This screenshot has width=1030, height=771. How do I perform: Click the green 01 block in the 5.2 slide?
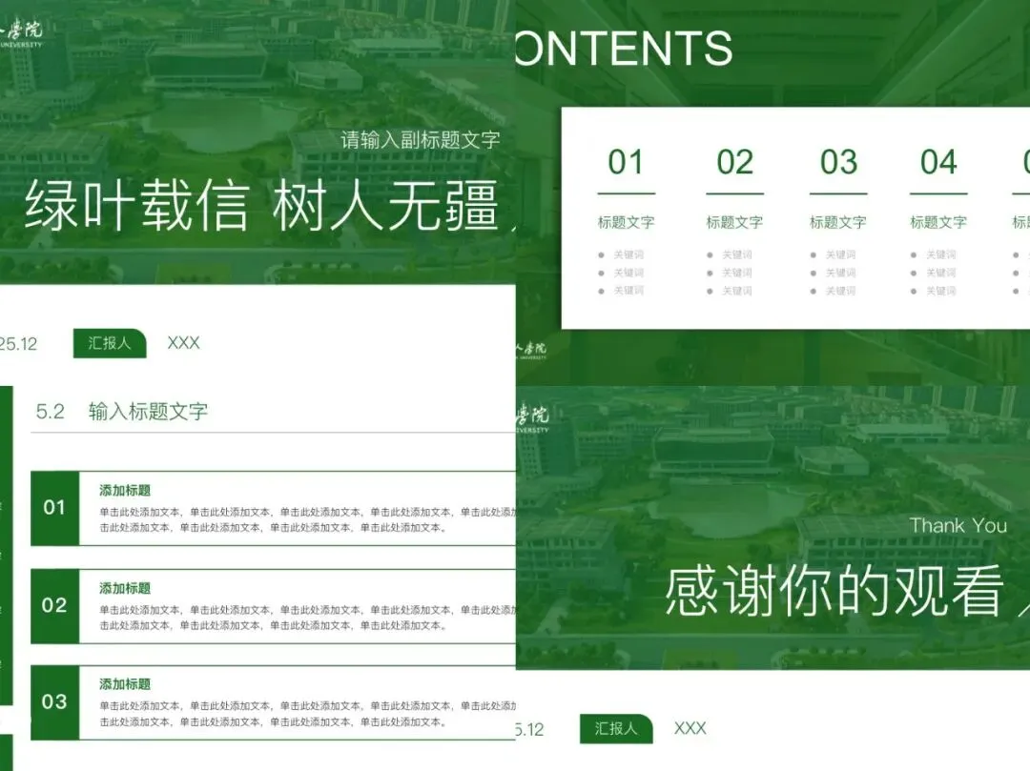point(54,508)
